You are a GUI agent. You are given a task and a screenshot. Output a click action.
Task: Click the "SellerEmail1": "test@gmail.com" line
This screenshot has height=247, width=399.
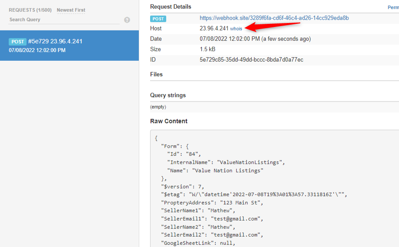click(x=212, y=219)
